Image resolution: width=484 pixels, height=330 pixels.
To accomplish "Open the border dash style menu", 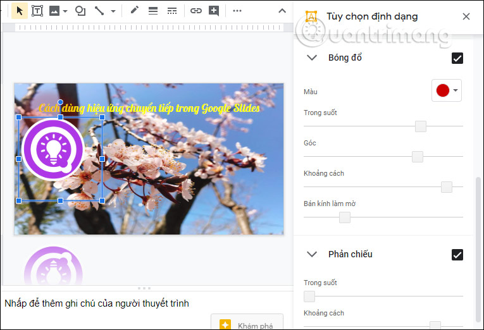I will pos(172,11).
